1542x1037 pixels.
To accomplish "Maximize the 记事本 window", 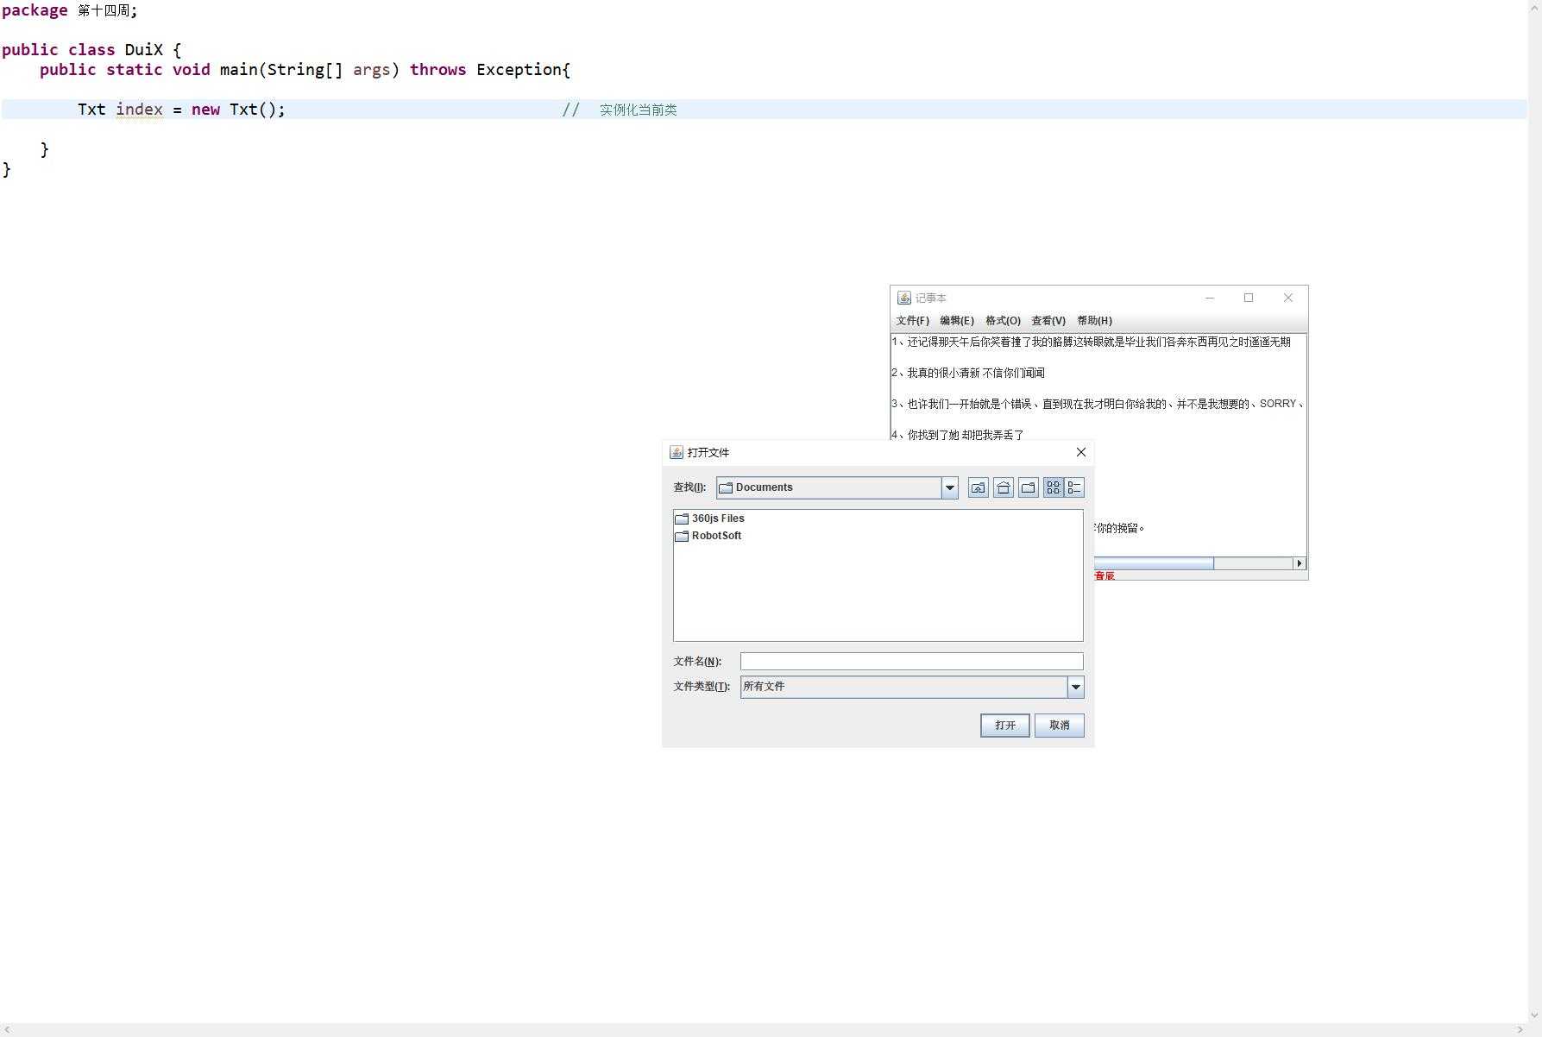I will tap(1249, 298).
